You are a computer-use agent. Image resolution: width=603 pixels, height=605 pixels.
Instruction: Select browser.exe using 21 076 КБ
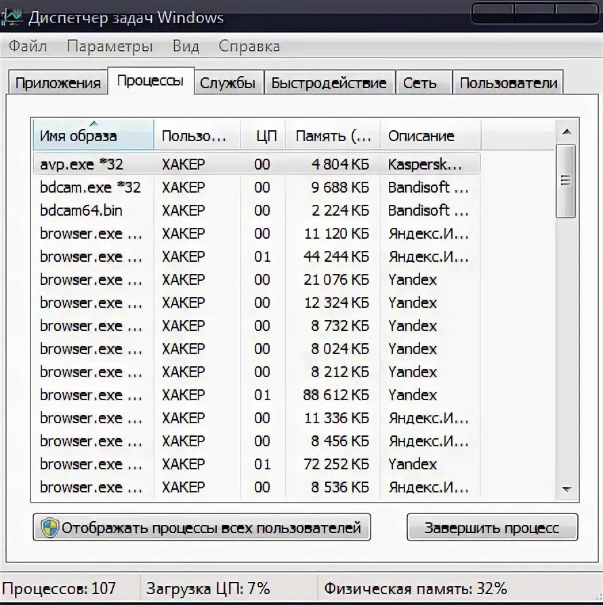(256, 279)
